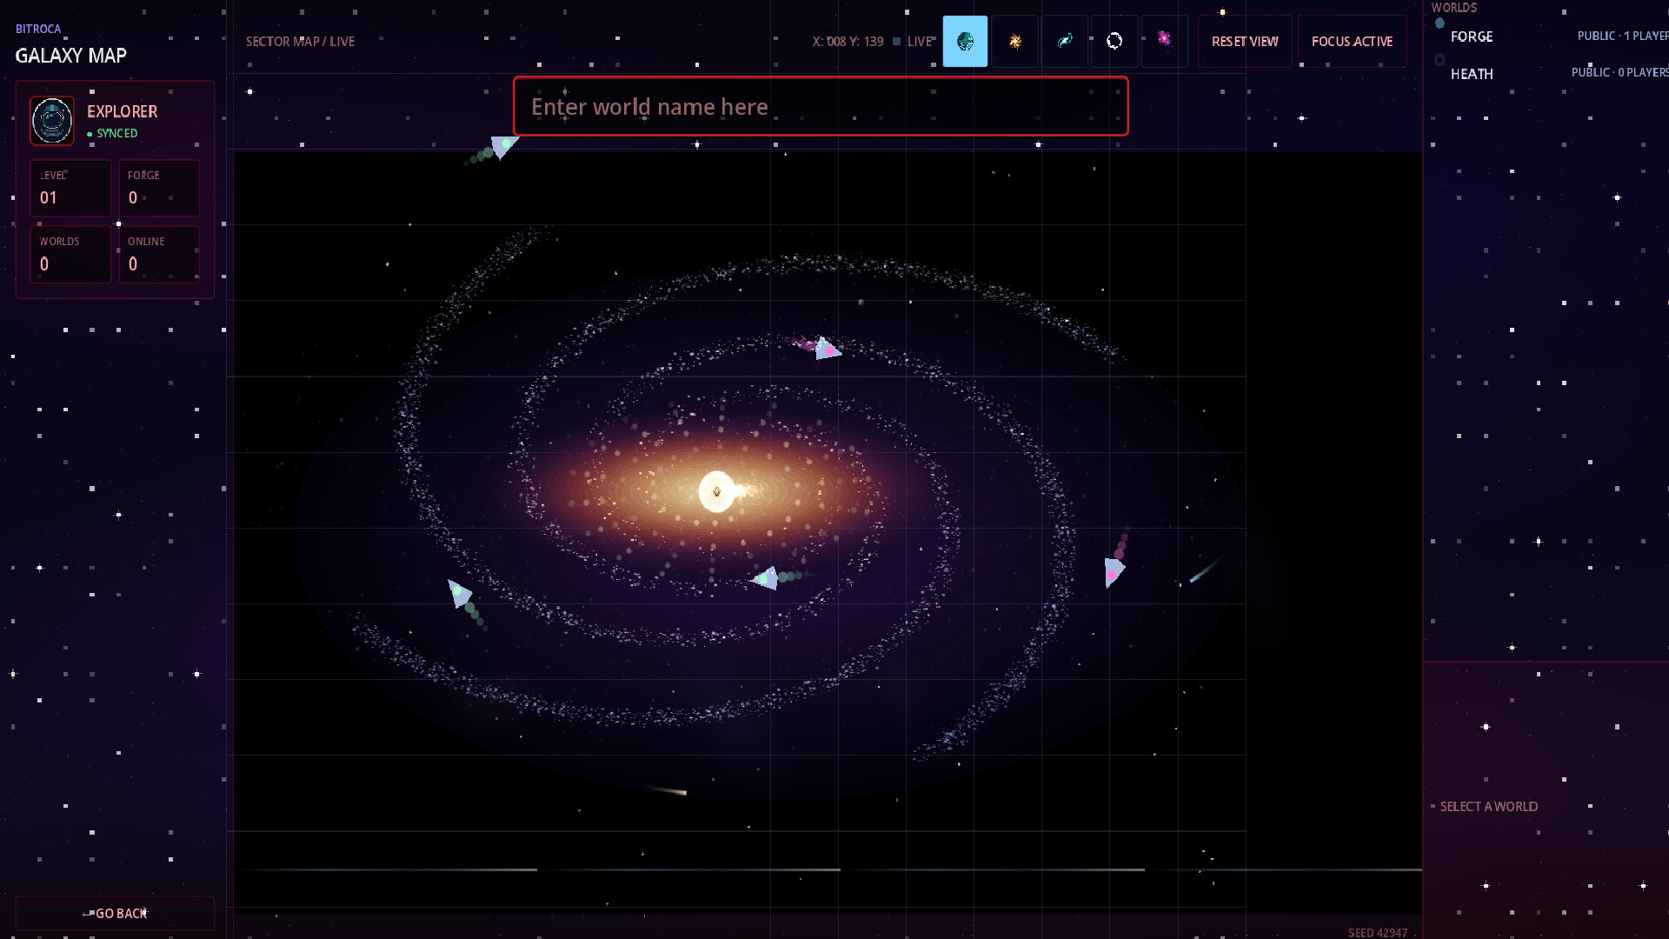The width and height of the screenshot is (1669, 939).
Task: Click the Worlds 0 stat box
Action: pyautogui.click(x=70, y=254)
